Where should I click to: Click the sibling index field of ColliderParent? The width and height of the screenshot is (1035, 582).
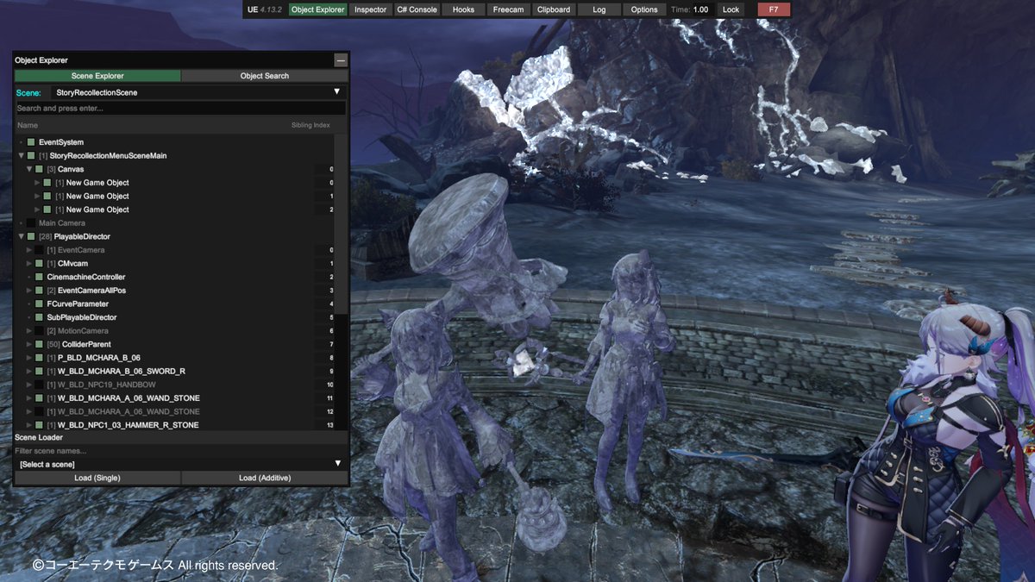324,345
